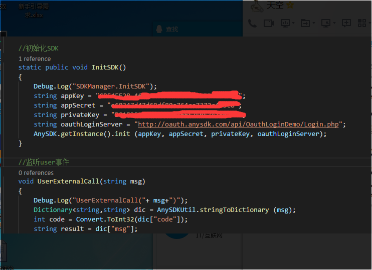Expand the presentation icon dropdown arrow
This screenshot has height=270, width=372.
[293, 23]
